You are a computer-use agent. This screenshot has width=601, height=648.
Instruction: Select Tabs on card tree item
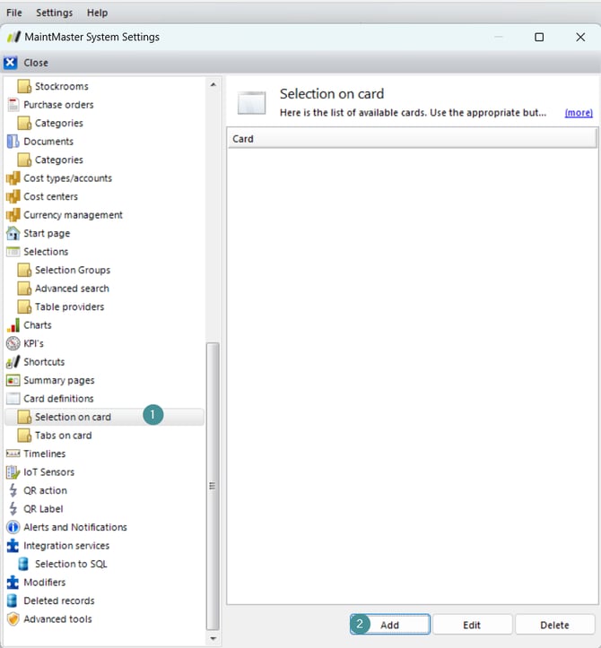[x=64, y=436]
